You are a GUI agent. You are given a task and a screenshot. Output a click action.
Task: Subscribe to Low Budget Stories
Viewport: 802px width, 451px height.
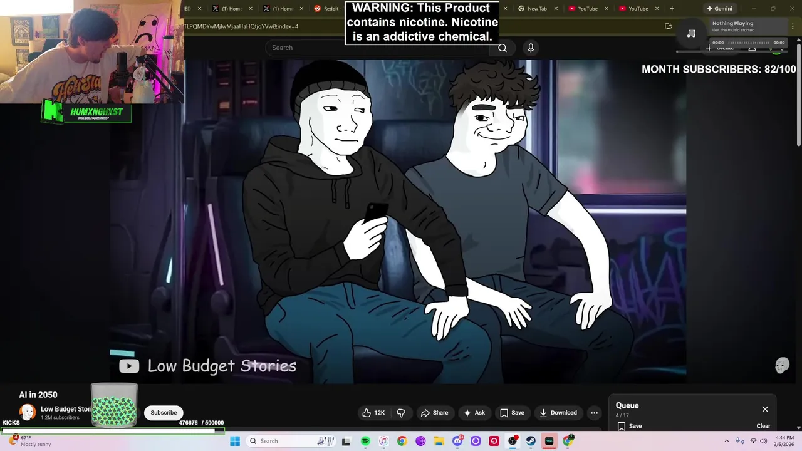click(164, 413)
